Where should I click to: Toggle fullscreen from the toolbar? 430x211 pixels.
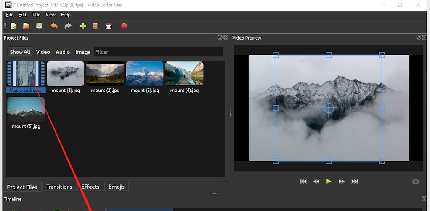click(x=109, y=26)
